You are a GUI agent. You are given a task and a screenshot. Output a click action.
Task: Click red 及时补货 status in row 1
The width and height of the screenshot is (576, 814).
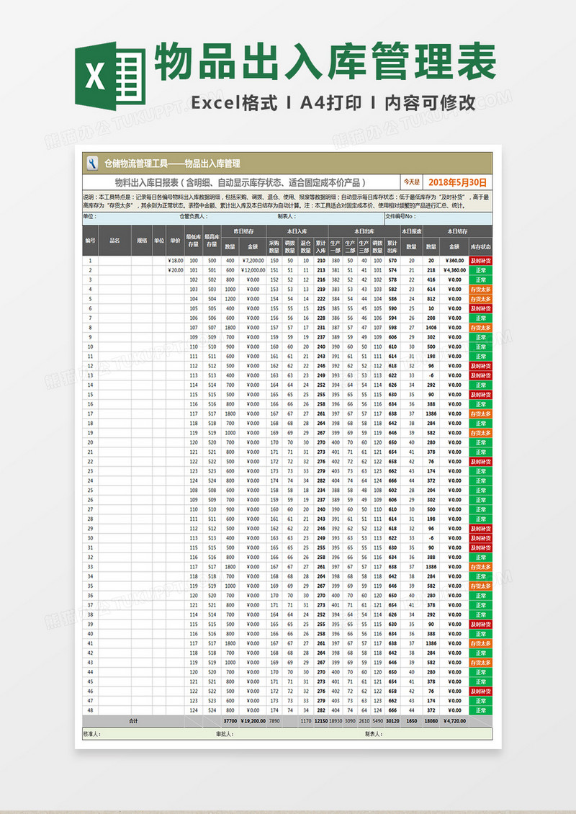480,261
